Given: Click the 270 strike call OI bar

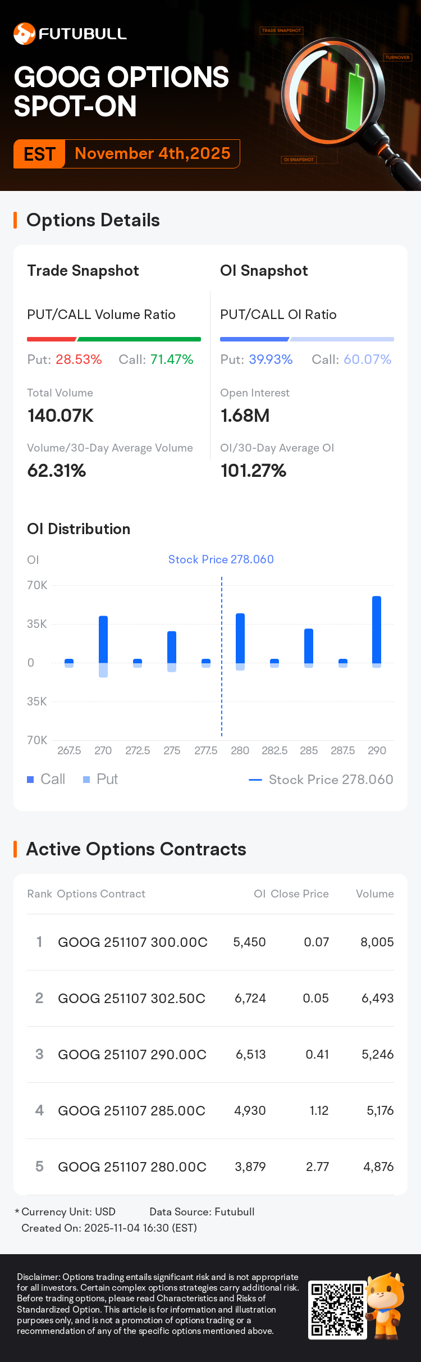Looking at the screenshot, I should (103, 639).
